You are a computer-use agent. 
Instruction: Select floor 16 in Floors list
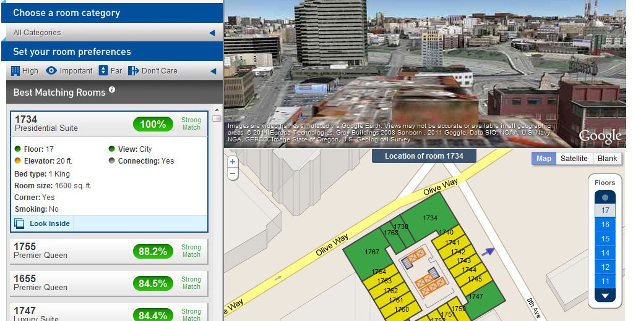coord(605,225)
